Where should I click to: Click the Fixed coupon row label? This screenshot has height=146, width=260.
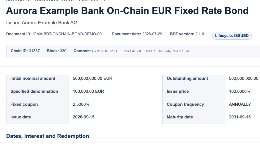point(24,104)
